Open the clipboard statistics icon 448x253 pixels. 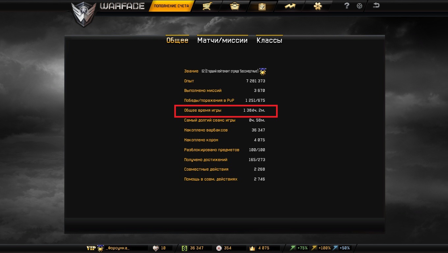tap(262, 6)
